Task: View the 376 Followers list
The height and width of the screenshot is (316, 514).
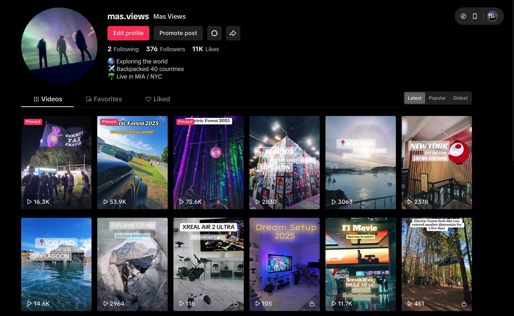Action: (165, 49)
